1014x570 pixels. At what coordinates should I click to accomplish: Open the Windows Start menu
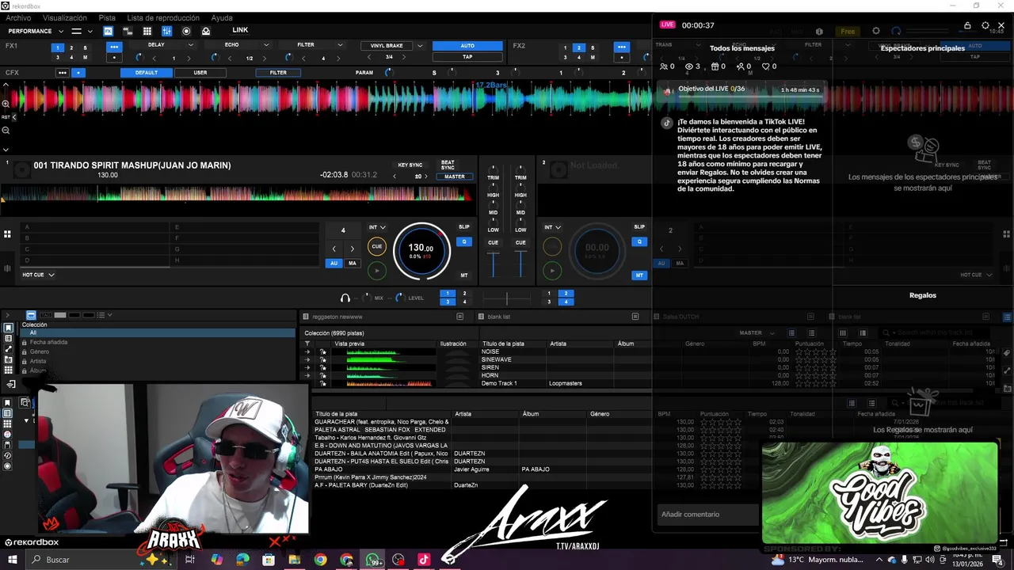point(13,560)
